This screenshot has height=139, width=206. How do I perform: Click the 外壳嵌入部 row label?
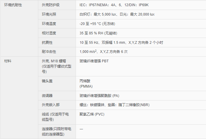(x=51, y=105)
